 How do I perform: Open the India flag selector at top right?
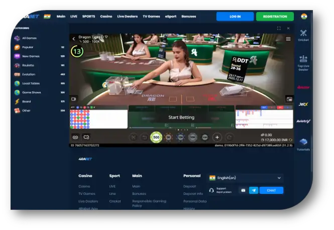tap(303, 16)
